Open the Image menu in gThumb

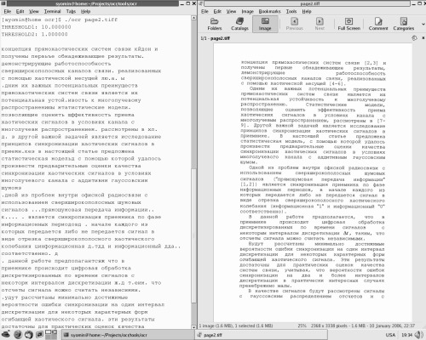pyautogui.click(x=247, y=11)
